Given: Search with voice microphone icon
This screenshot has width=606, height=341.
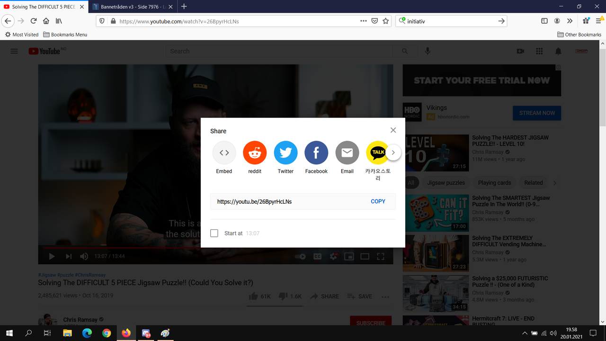Looking at the screenshot, I should click(428, 51).
